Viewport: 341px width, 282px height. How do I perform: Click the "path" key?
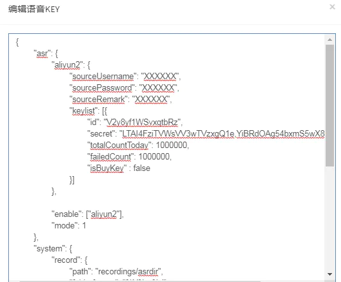click(80, 272)
